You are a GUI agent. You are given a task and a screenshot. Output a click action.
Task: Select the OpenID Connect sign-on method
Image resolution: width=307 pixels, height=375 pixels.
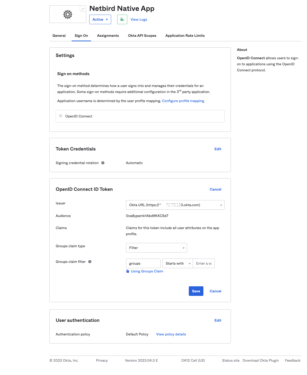click(60, 116)
